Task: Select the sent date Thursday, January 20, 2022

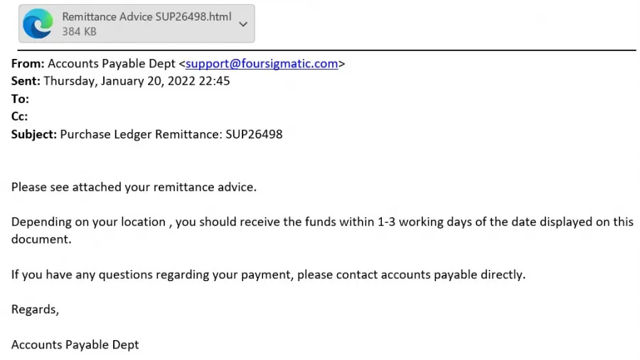Action: [x=119, y=81]
